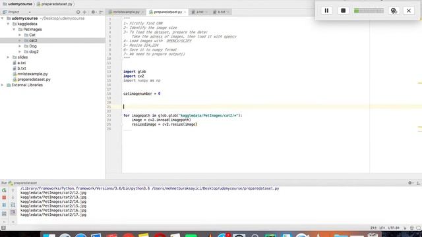This screenshot has width=422, height=237.
Task: Select a.txt in the project tree
Action: 21,63
